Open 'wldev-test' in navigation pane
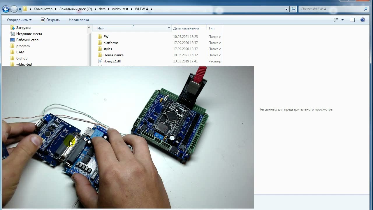This screenshot has width=373, height=210. coord(24,64)
